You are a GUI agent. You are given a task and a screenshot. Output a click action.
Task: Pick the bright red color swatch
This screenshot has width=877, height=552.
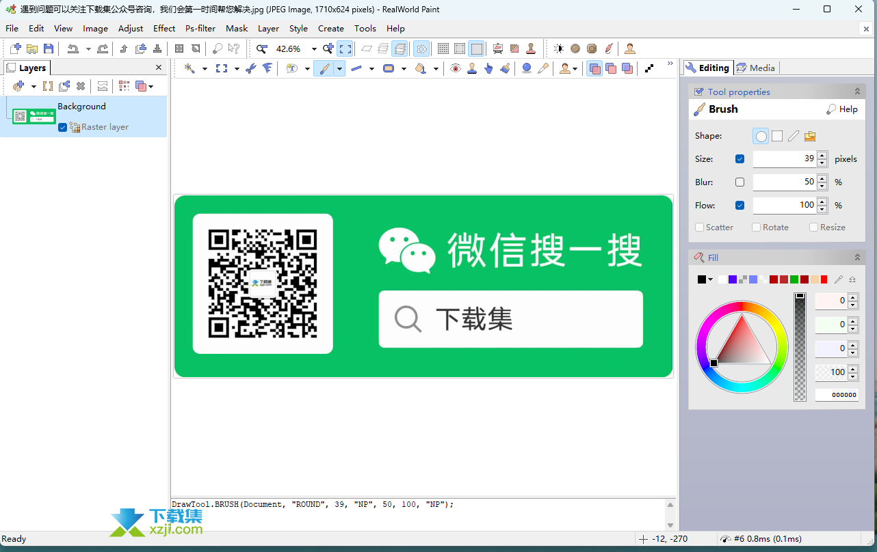(824, 279)
